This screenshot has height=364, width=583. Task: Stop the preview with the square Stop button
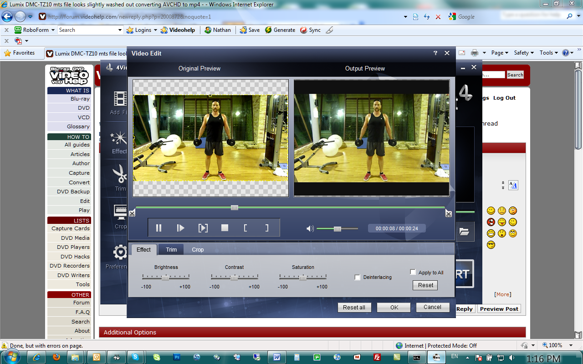[x=225, y=228]
